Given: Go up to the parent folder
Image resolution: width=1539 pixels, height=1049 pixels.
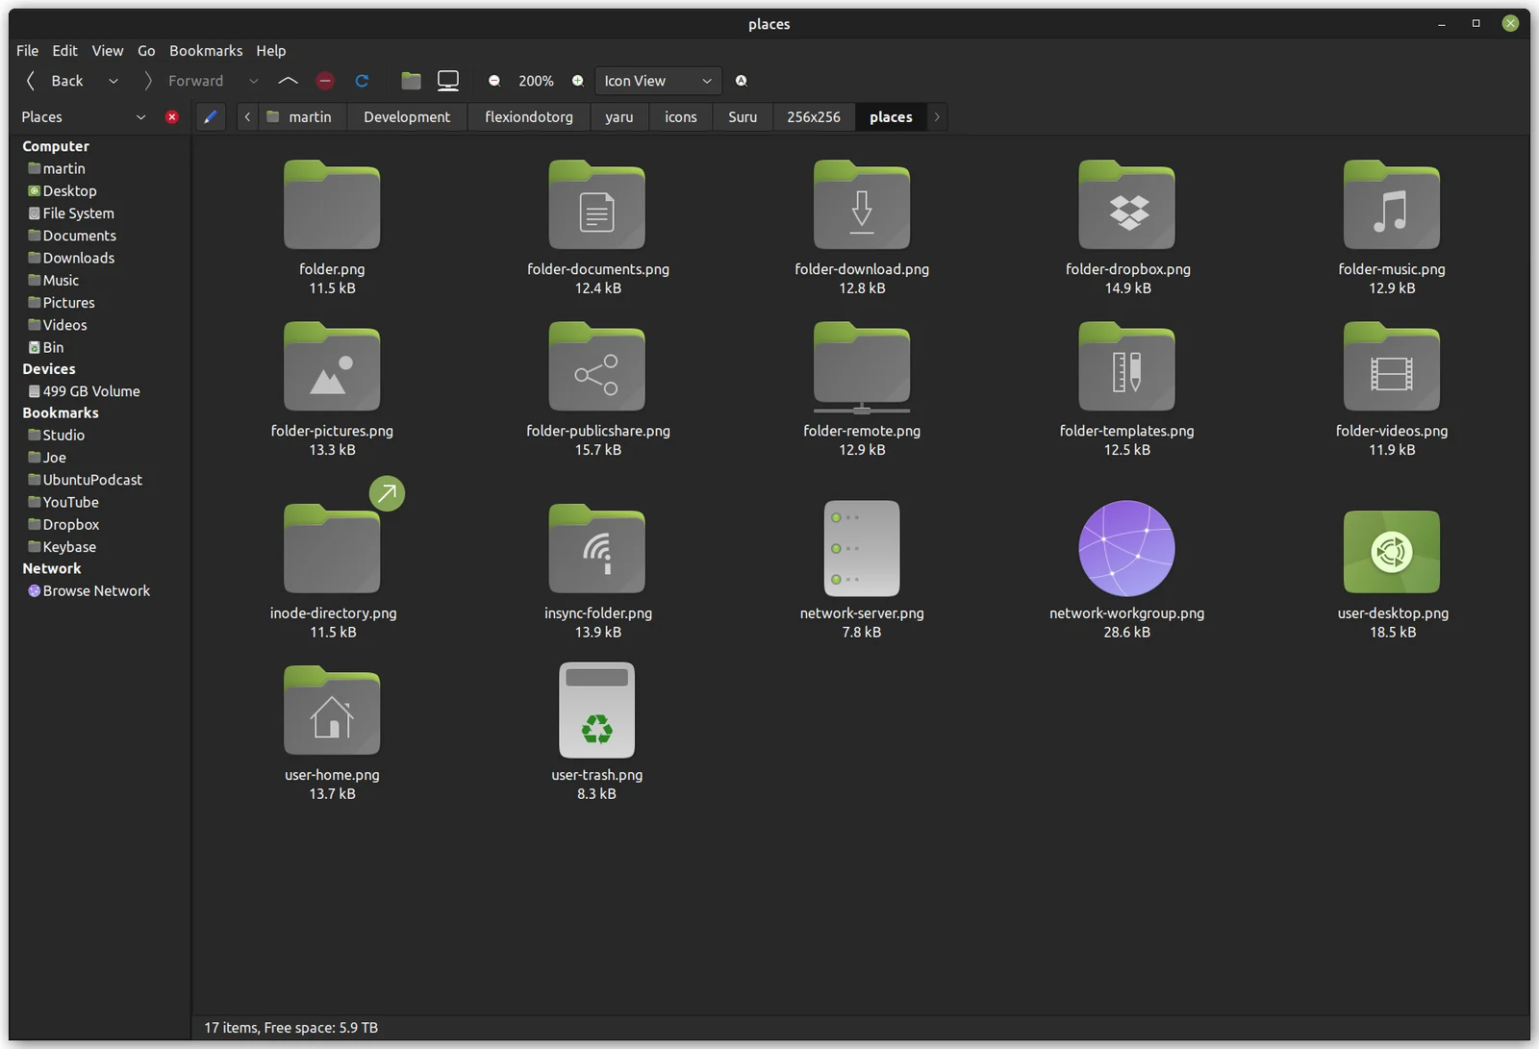Looking at the screenshot, I should coord(288,81).
